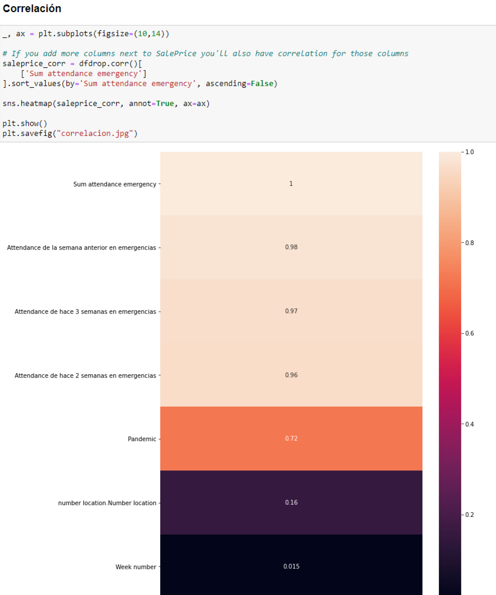Click the black heatmap cell showing 0.015

291,566
